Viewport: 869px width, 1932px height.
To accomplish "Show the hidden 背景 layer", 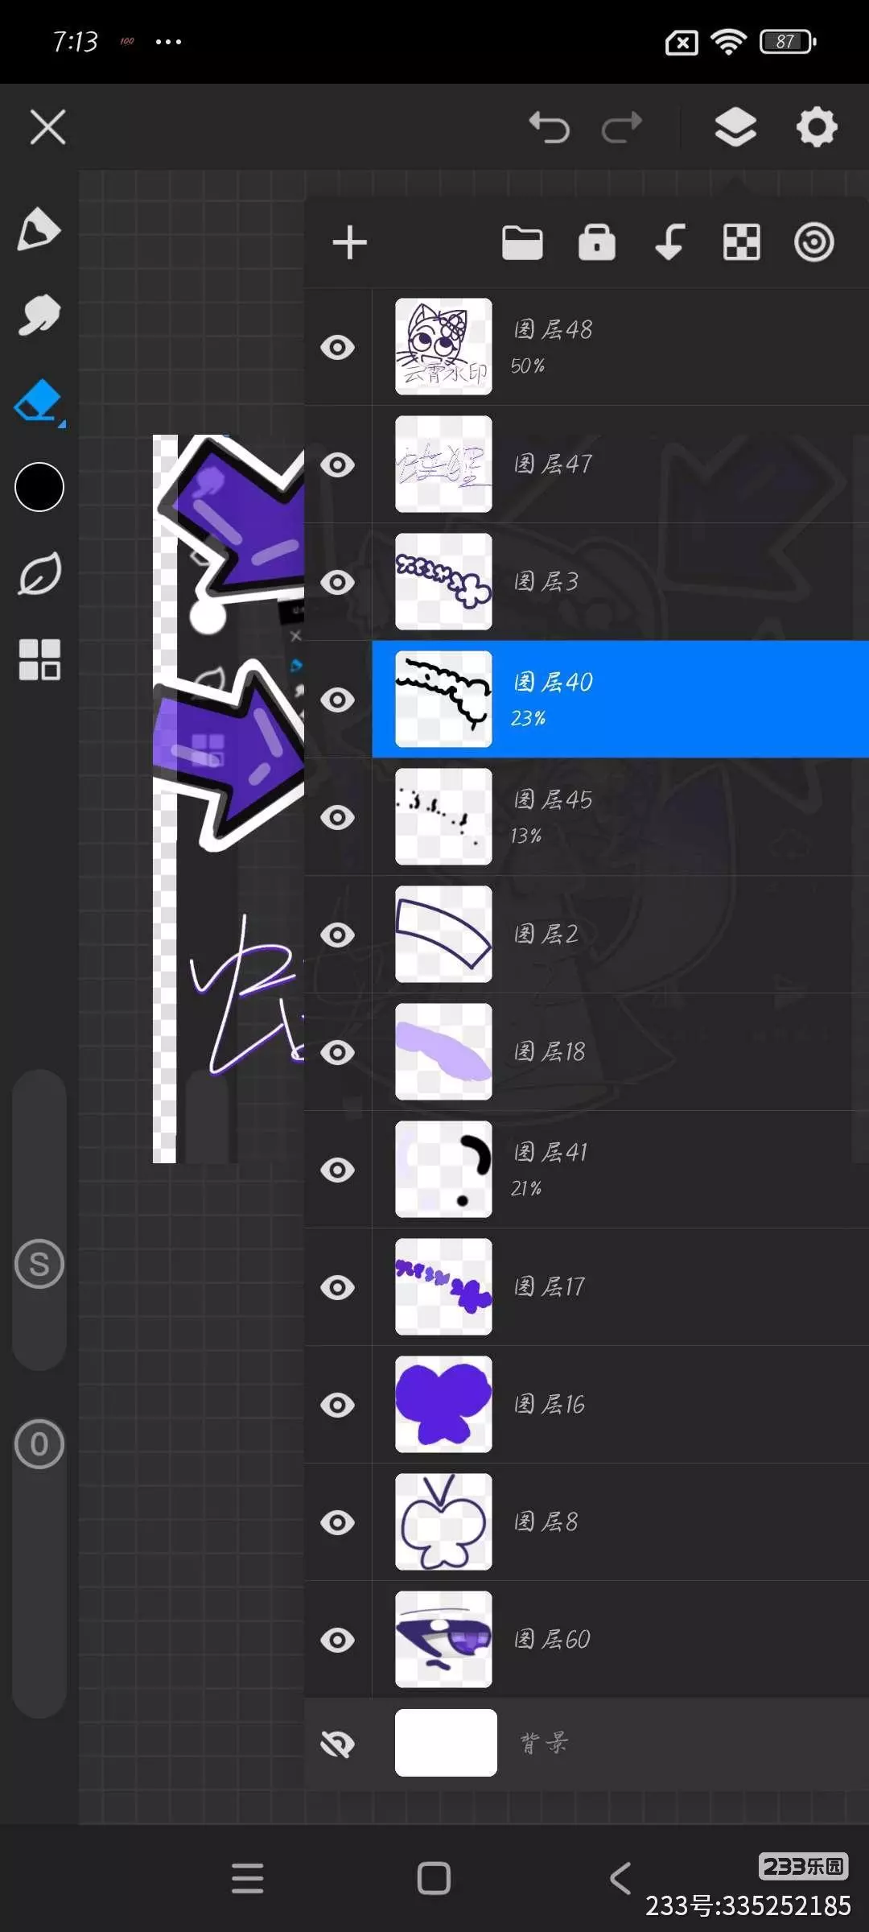I will point(337,1744).
